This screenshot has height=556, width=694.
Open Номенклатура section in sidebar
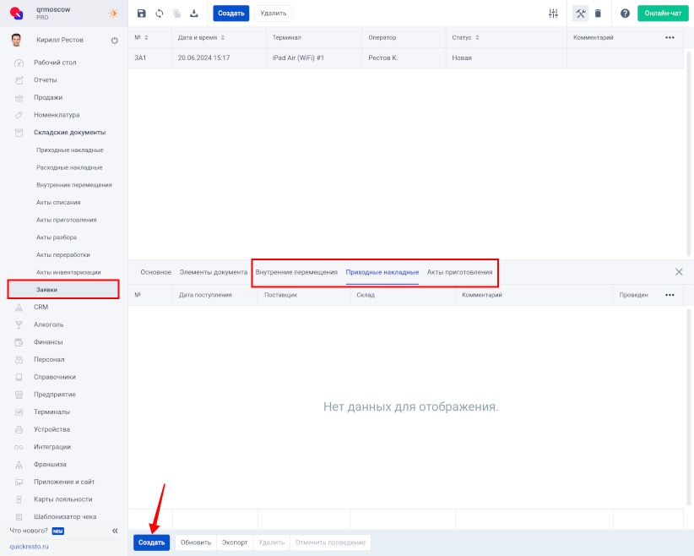tap(57, 115)
